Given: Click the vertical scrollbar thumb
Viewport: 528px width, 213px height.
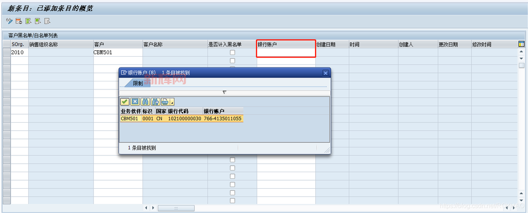Looking at the screenshot, I should click(x=521, y=65).
